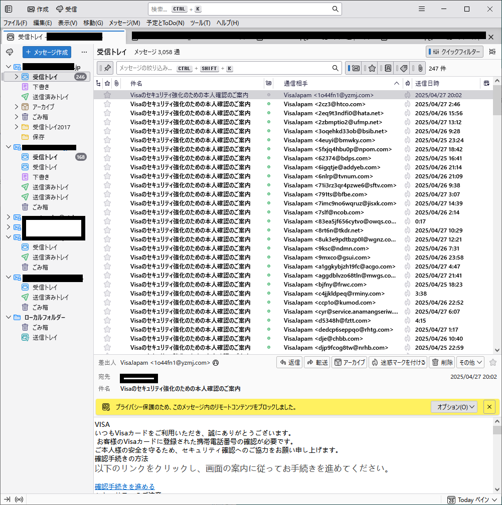Dismiss the remote content notification

click(x=489, y=407)
